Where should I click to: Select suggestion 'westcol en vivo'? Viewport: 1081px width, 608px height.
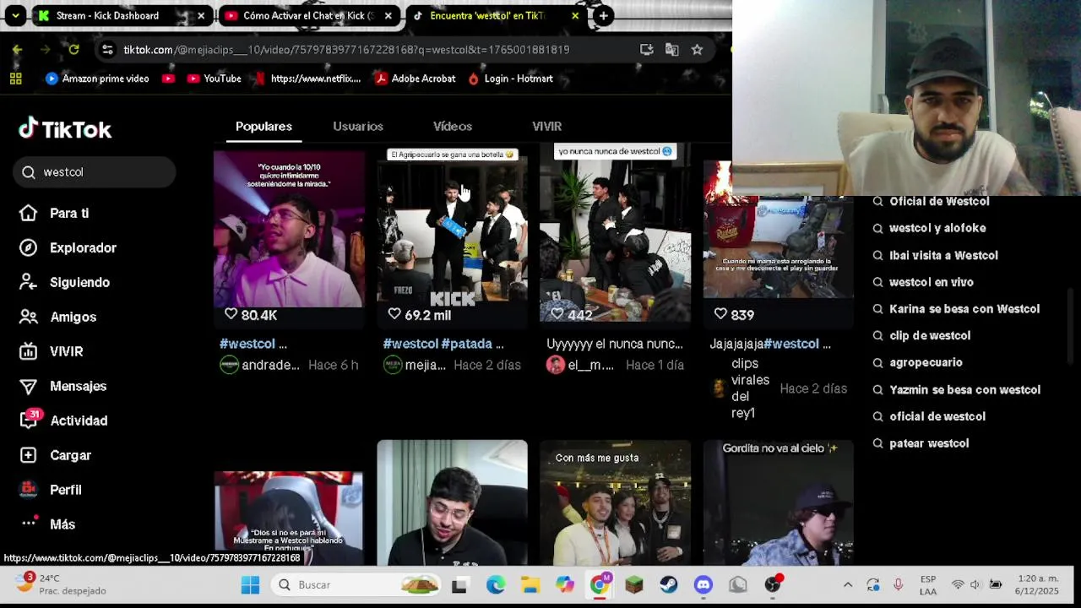tap(931, 282)
